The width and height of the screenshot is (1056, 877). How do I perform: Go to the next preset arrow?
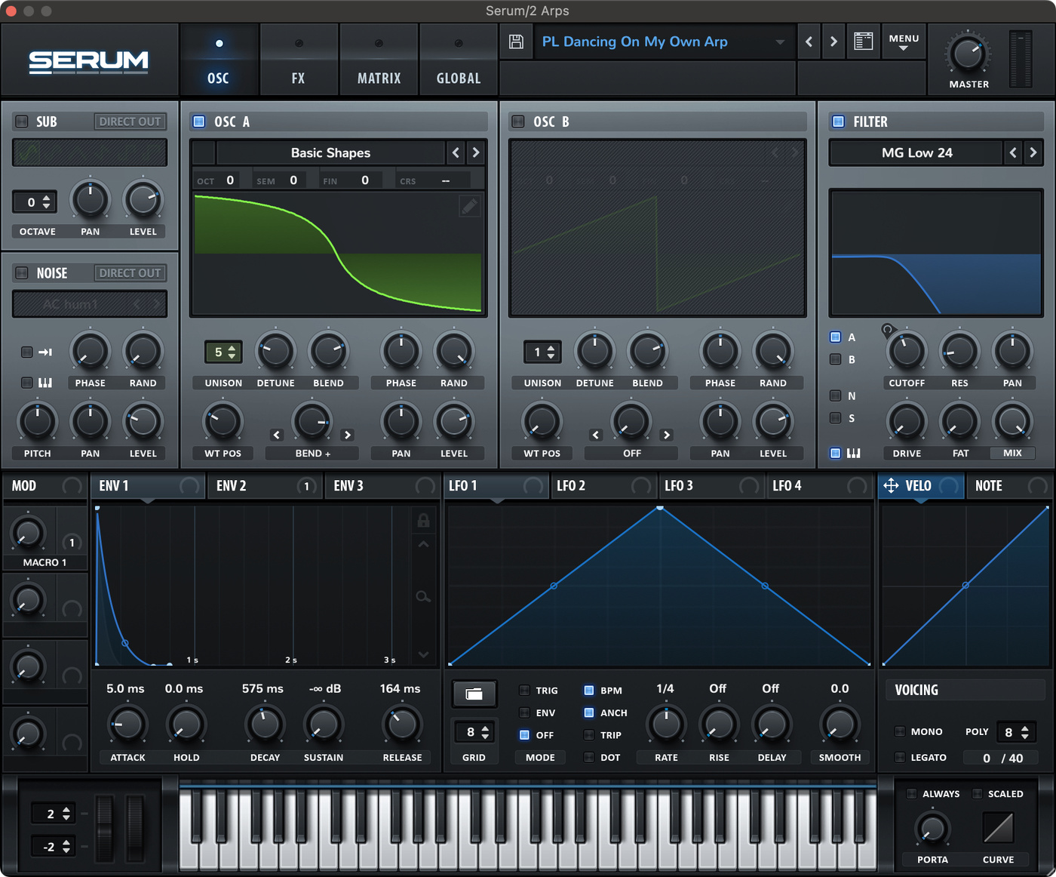coord(833,42)
